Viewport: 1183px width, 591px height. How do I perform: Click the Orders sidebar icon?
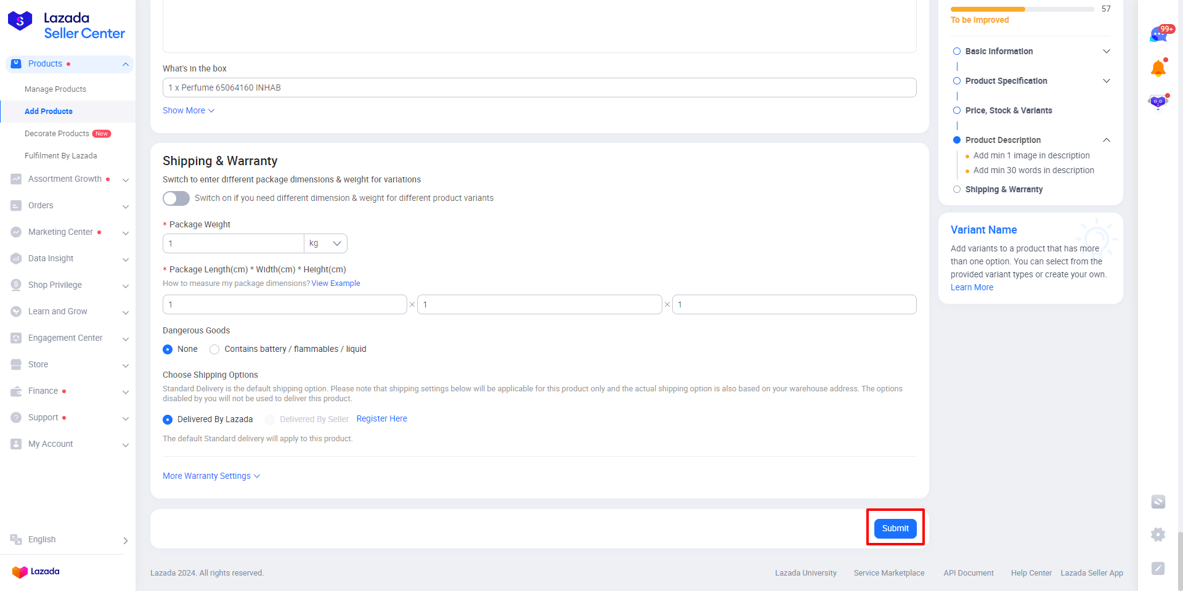click(x=16, y=205)
